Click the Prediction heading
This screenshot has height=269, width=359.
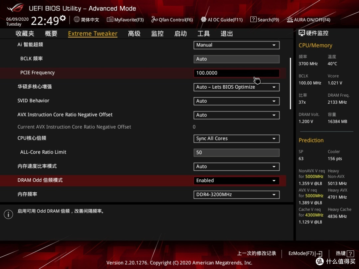[x=311, y=140]
